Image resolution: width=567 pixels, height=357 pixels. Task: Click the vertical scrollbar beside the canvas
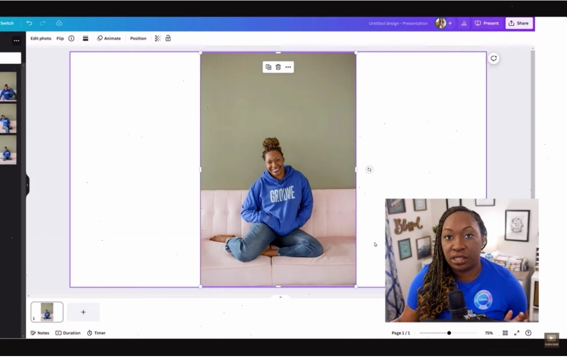[533, 123]
